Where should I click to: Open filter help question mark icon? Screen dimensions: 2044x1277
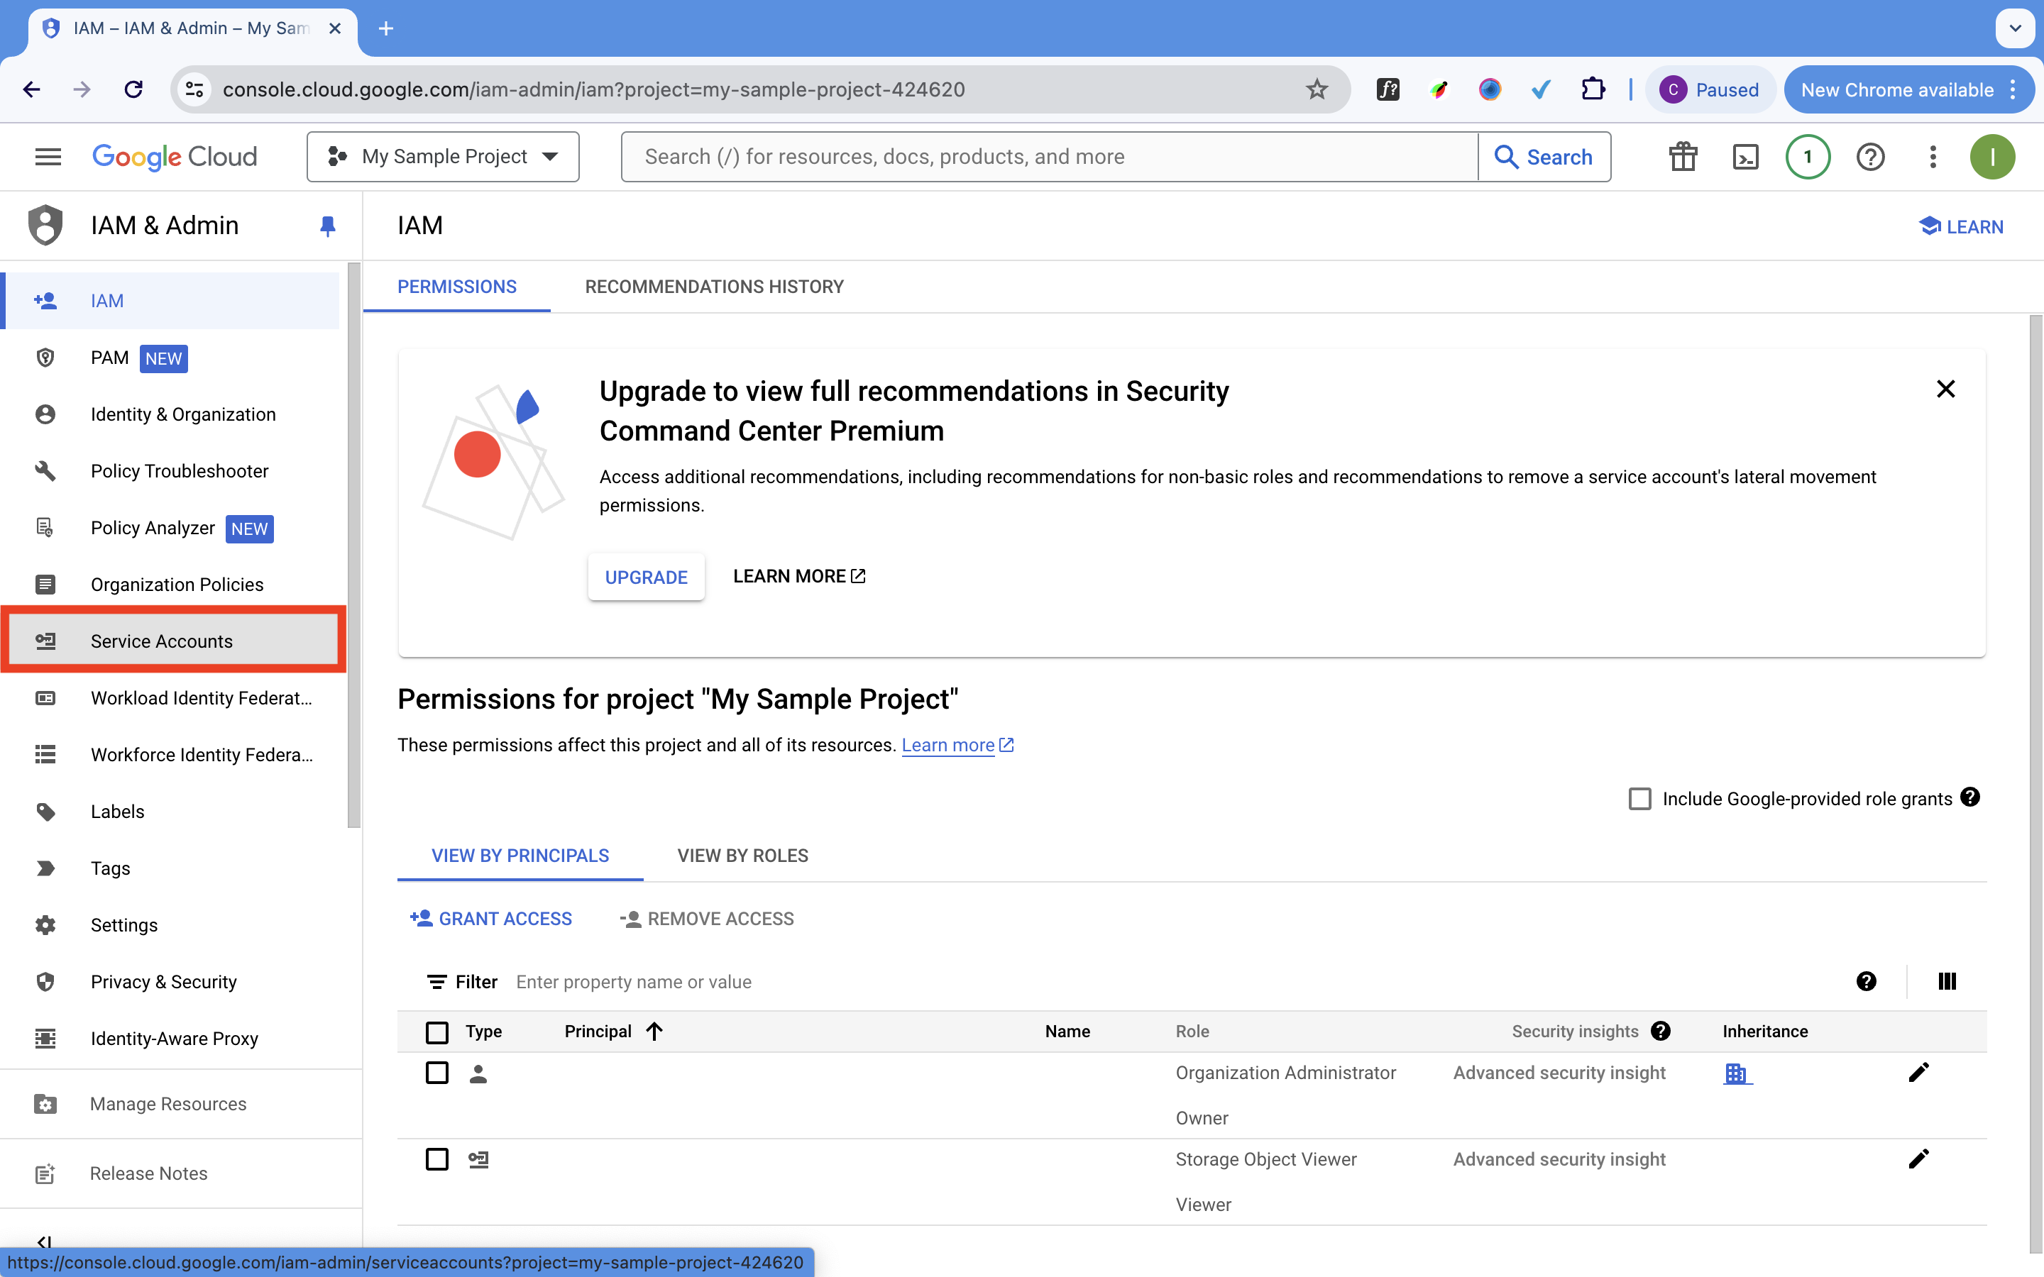1867,981
